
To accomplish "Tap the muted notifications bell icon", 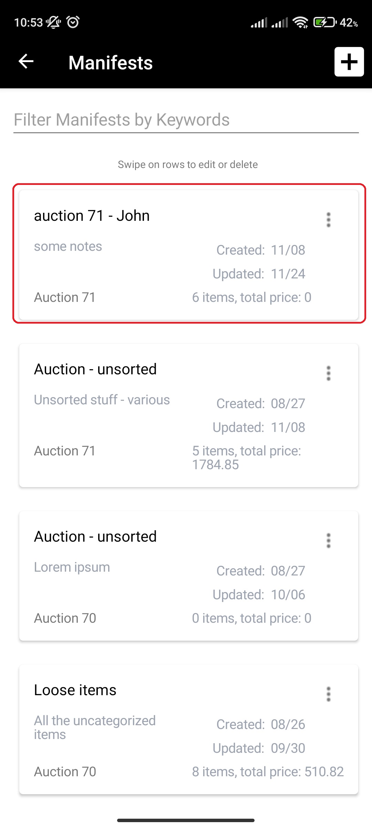I will click(x=53, y=22).
